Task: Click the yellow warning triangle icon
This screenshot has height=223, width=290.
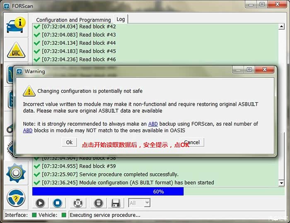Action: click(29, 91)
